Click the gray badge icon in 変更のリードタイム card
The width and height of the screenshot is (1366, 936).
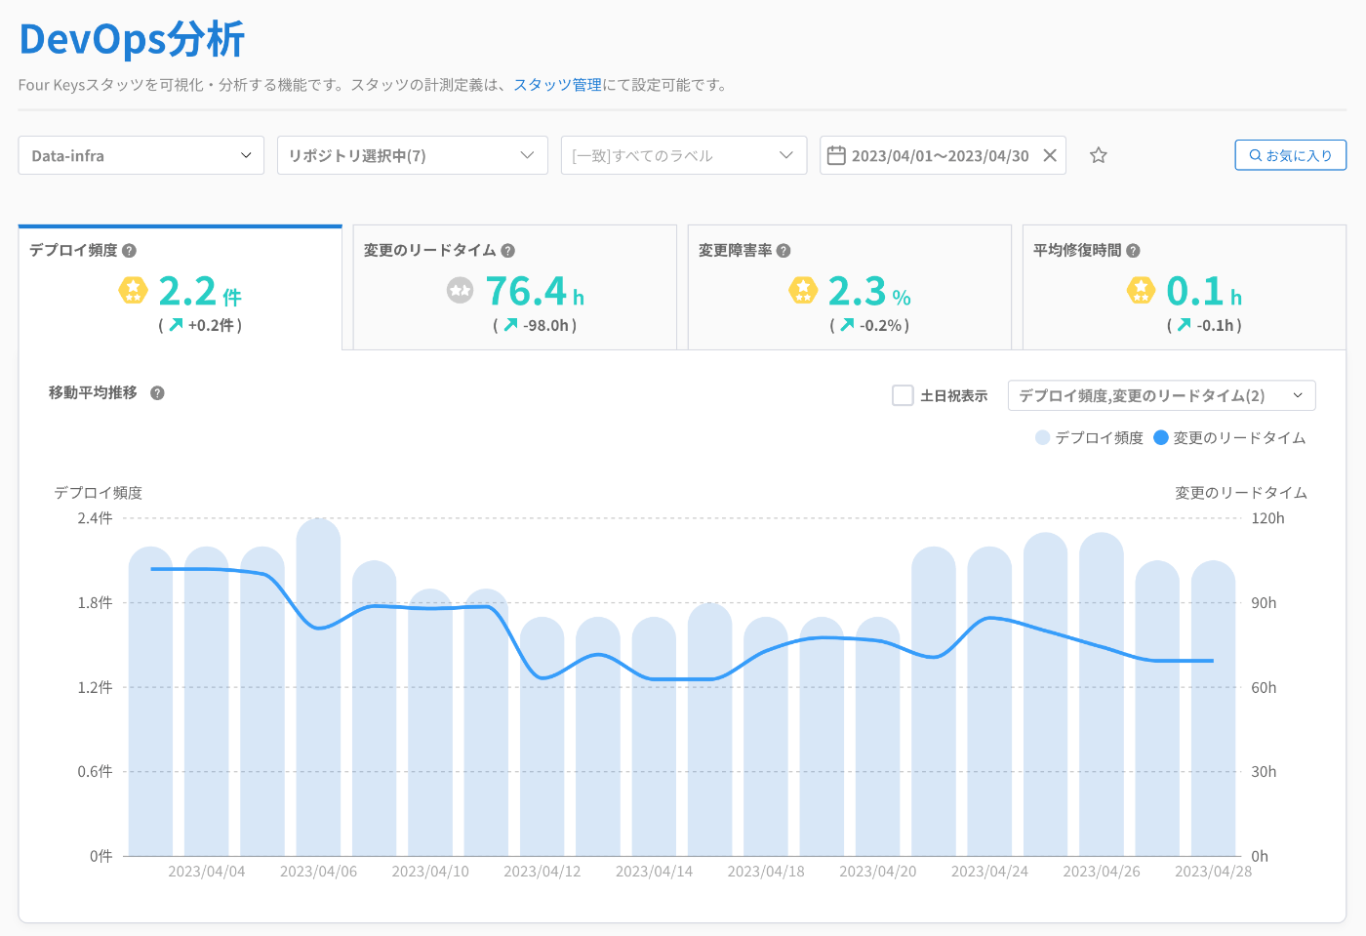point(460,290)
